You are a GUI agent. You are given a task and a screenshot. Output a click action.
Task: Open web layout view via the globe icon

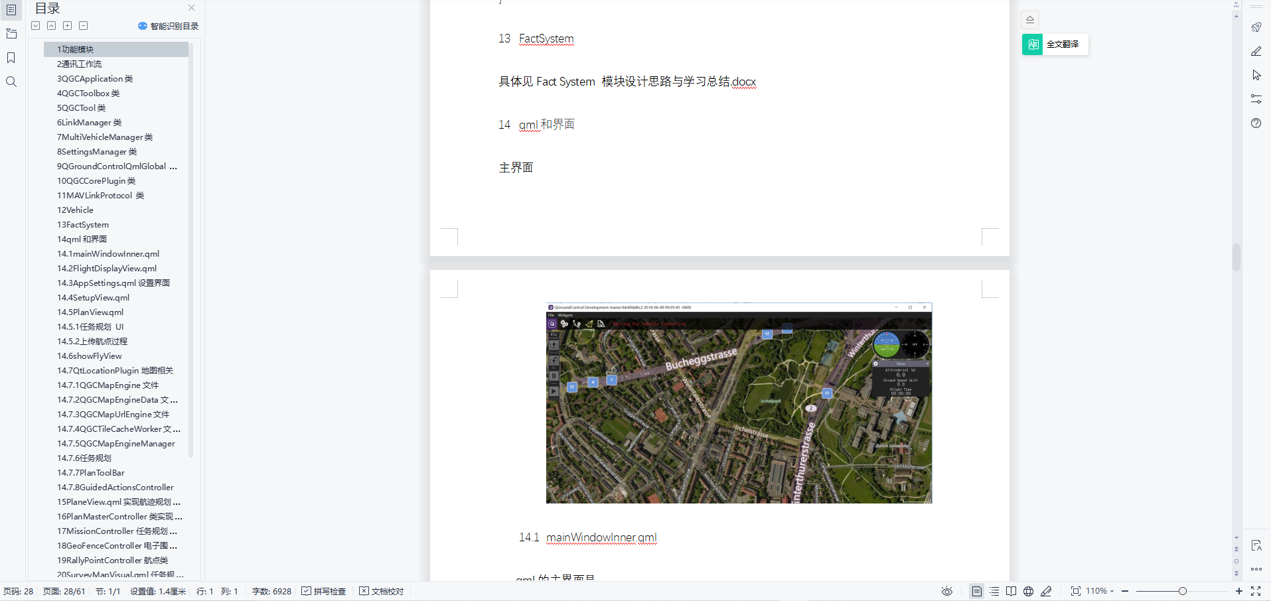coord(1027,591)
